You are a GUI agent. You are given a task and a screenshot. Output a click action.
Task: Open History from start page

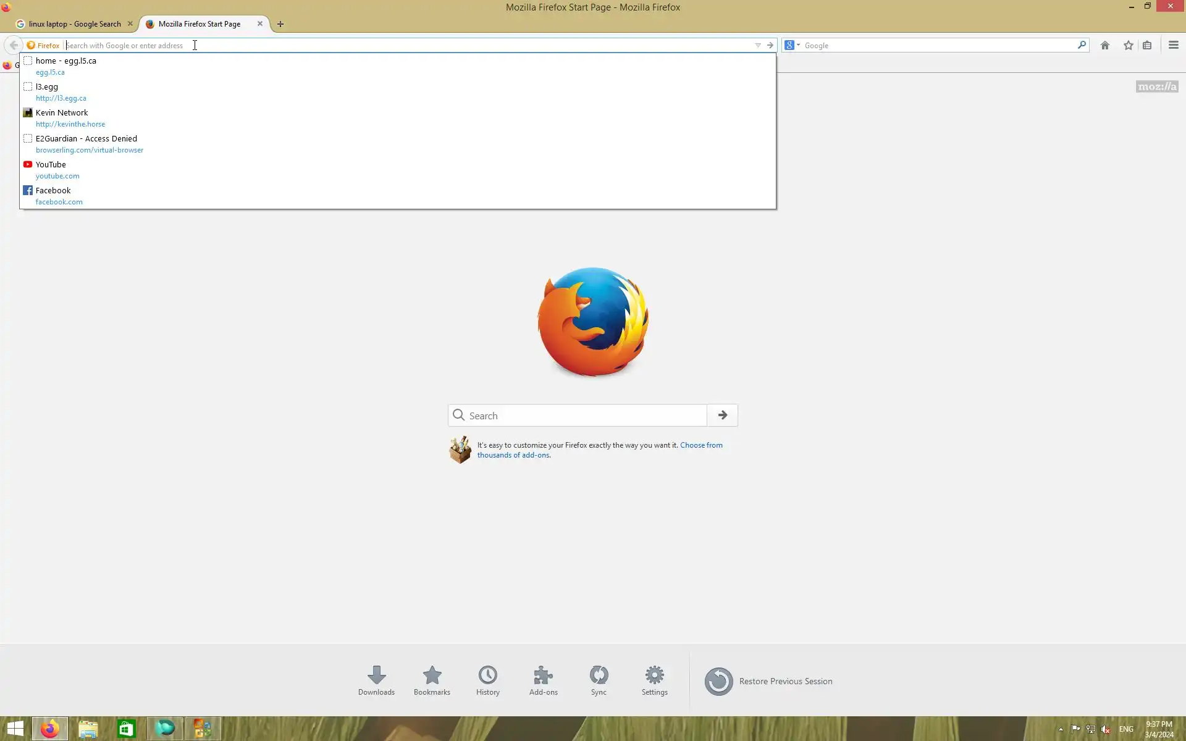click(487, 680)
